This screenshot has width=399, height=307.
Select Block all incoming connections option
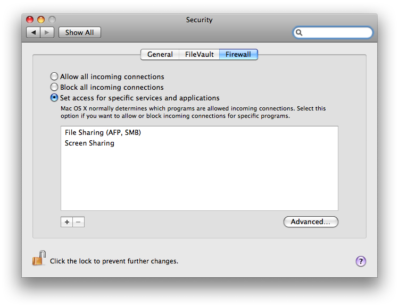pyautogui.click(x=54, y=87)
